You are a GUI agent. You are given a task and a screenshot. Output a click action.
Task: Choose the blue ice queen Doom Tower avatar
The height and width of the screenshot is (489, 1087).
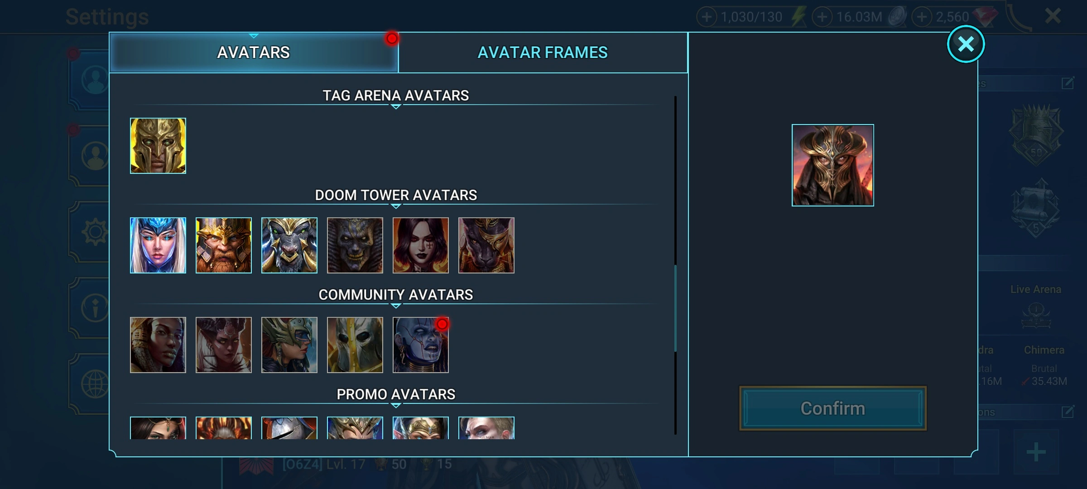click(x=158, y=245)
